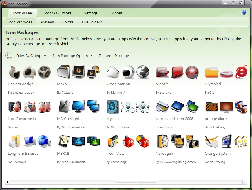Select the nicon Vista red toolbox icon
The width and height of the screenshot is (252, 190).
click(x=128, y=141)
